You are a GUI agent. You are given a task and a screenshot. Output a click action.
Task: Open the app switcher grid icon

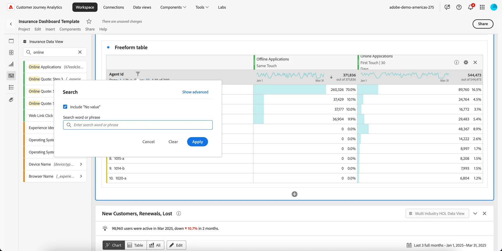coord(482,7)
